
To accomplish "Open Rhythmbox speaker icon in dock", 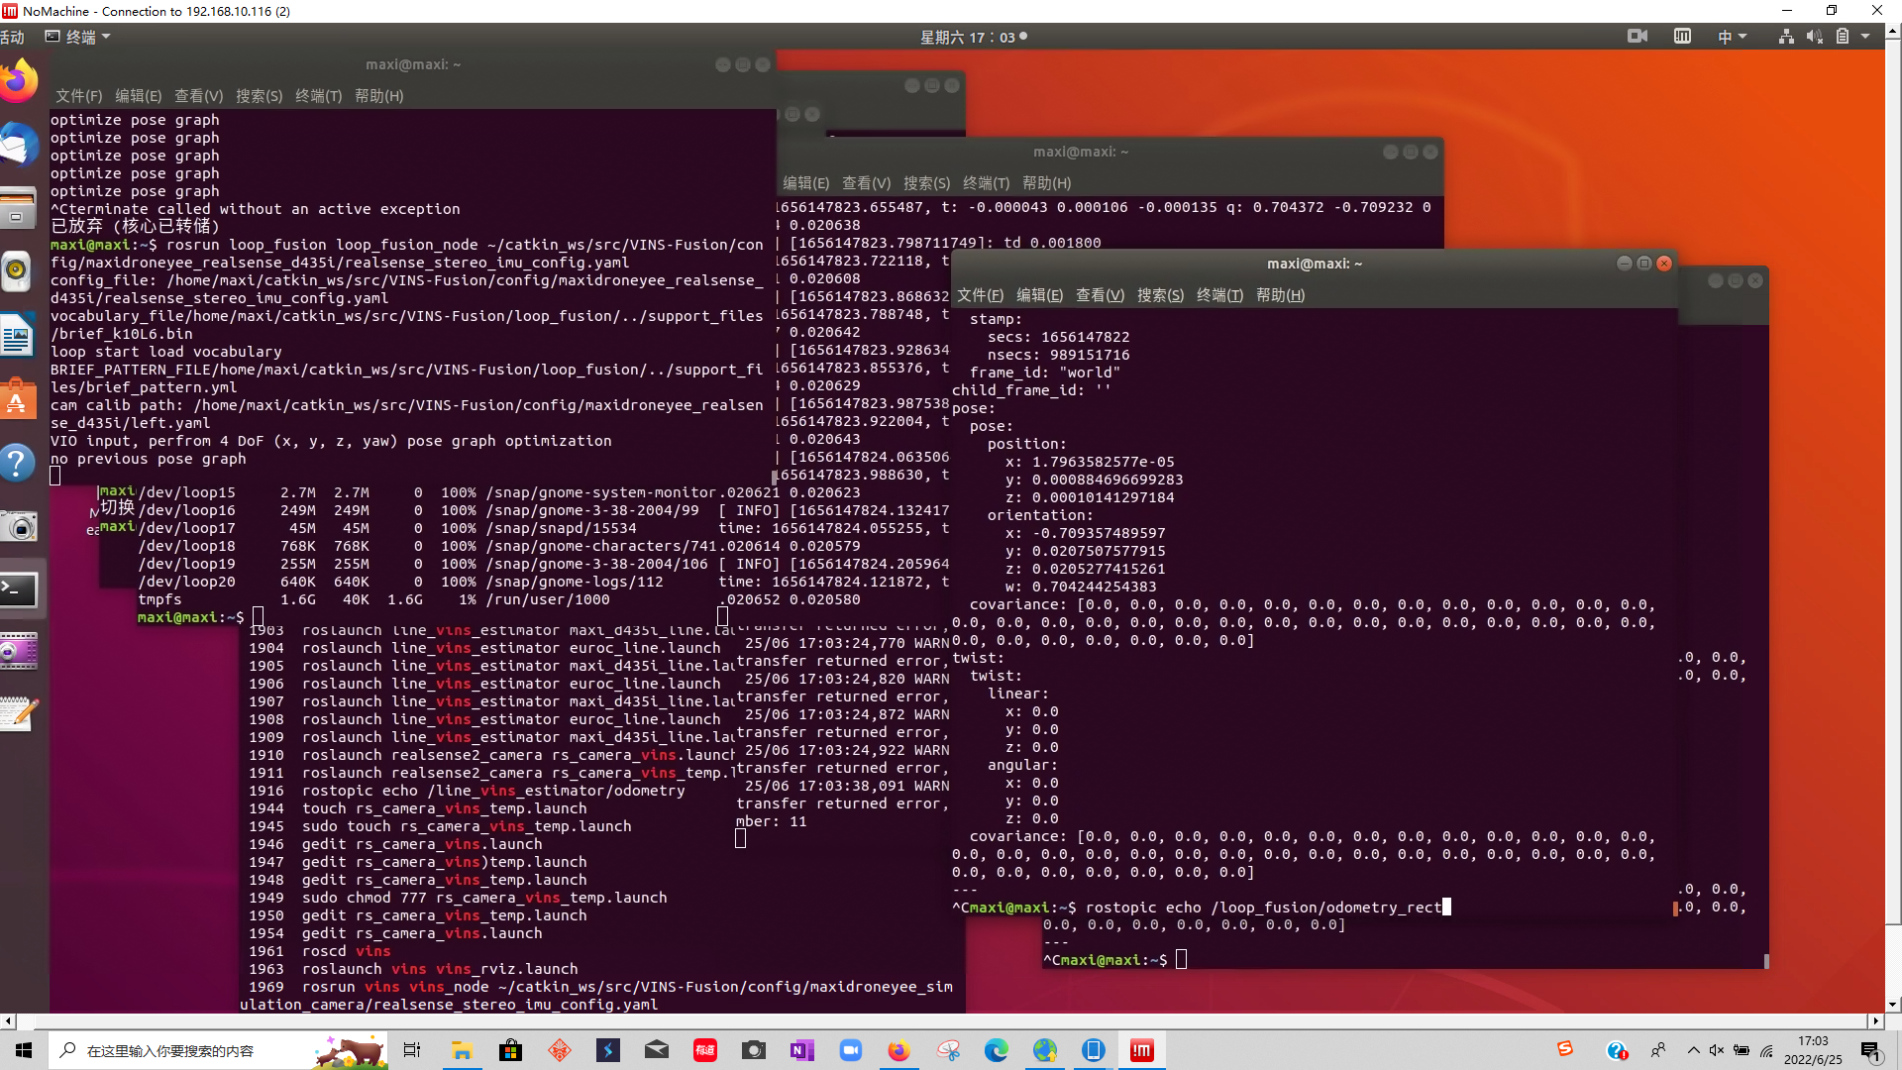I will coord(18,271).
